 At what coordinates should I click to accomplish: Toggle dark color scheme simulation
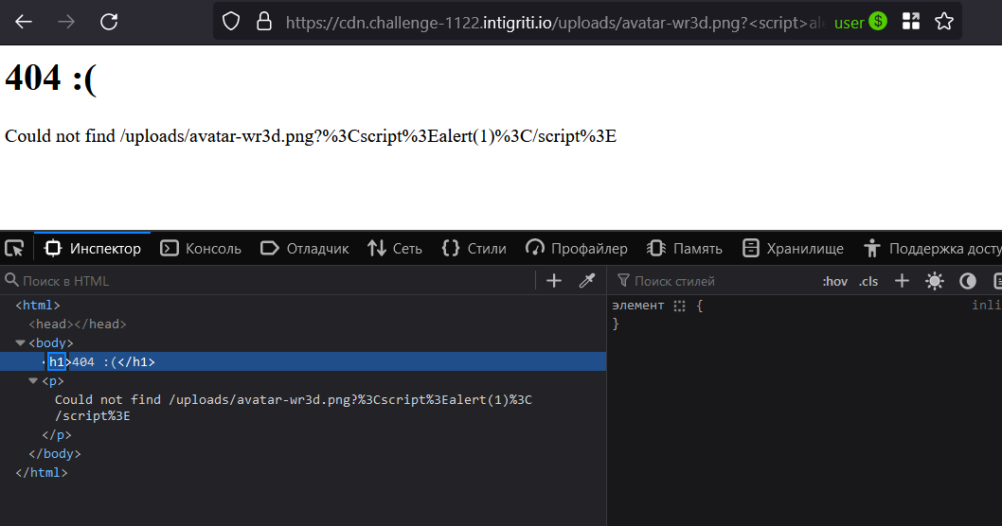968,281
